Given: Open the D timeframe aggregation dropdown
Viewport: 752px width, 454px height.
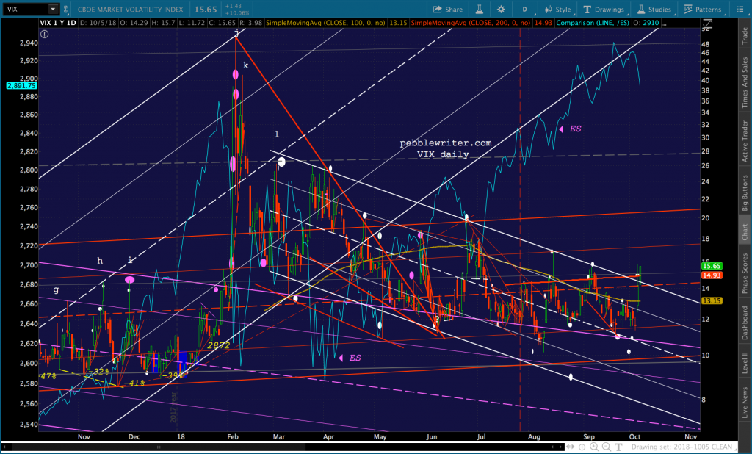Looking at the screenshot, I should [524, 9].
